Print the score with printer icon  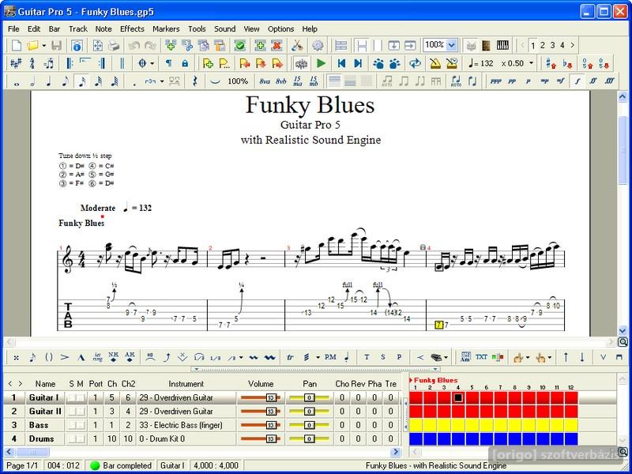(x=114, y=45)
